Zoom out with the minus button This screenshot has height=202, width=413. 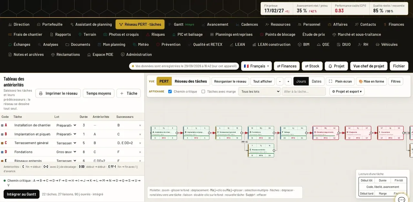[280, 81]
